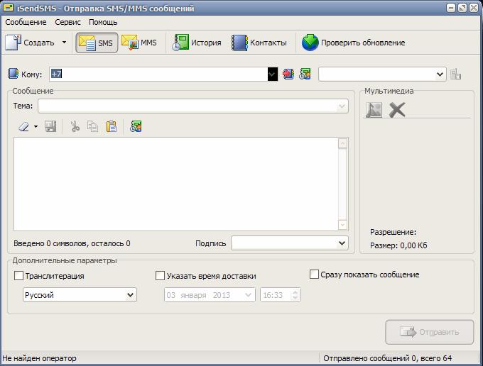The width and height of the screenshot is (483, 366).
Task: Enable Указать время доставки checkbox
Action: [x=161, y=276]
